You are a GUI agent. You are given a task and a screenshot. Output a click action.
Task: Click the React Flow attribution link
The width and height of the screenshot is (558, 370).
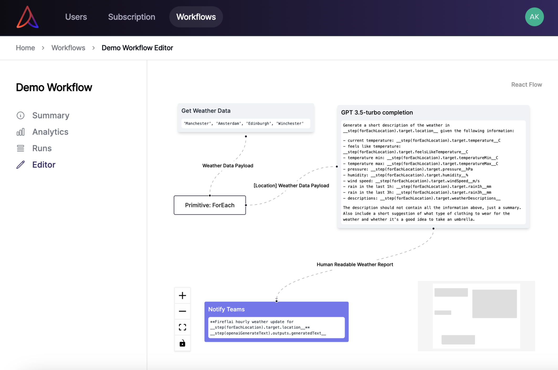(526, 84)
